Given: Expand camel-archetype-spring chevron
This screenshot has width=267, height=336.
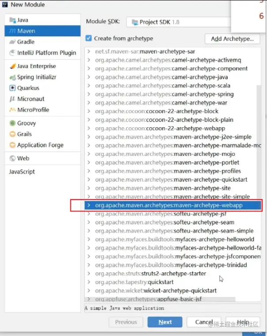Looking at the screenshot, I should (x=88, y=94).
